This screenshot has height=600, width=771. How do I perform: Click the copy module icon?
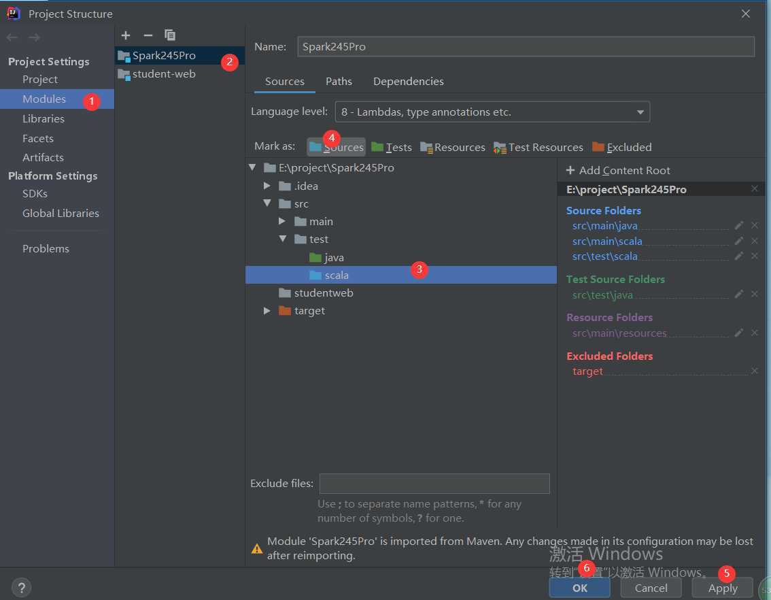(170, 35)
